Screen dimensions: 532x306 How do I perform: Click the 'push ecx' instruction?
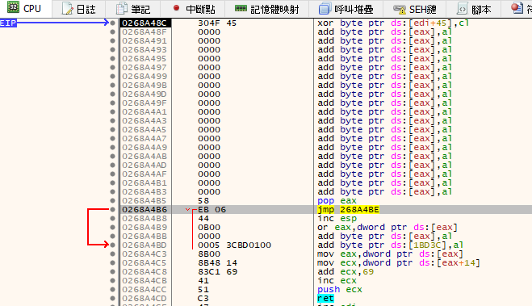[x=340, y=289]
